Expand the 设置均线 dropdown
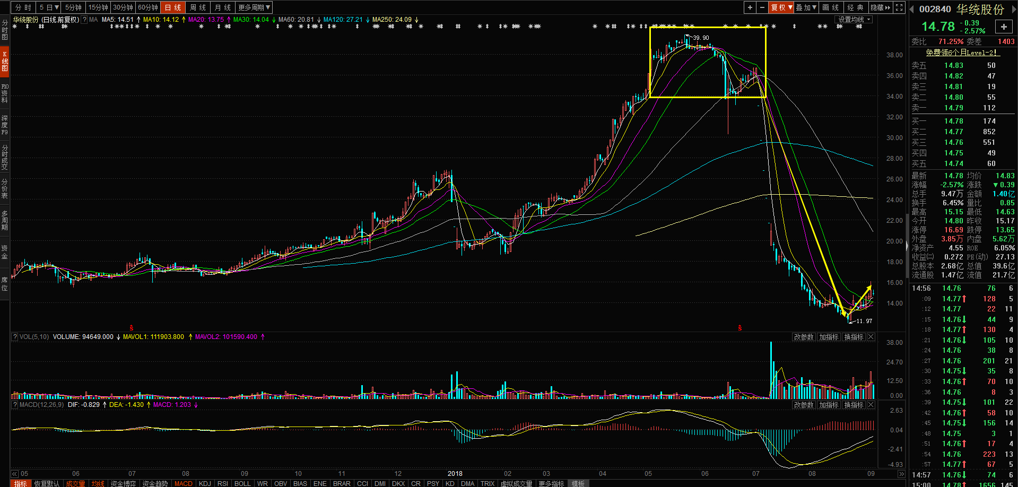The width and height of the screenshot is (1018, 487). click(x=854, y=20)
